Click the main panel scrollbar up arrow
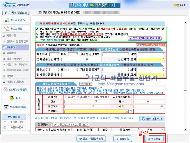 [185, 23]
